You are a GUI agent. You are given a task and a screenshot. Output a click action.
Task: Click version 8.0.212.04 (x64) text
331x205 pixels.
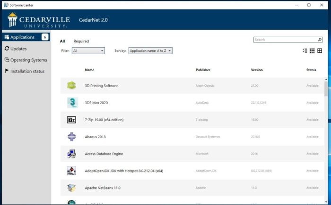click(261, 171)
